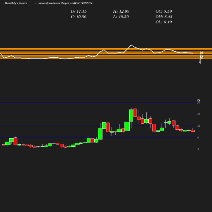Click the price axis label "8"
Screen dimensions: 212x212
[198, 137]
